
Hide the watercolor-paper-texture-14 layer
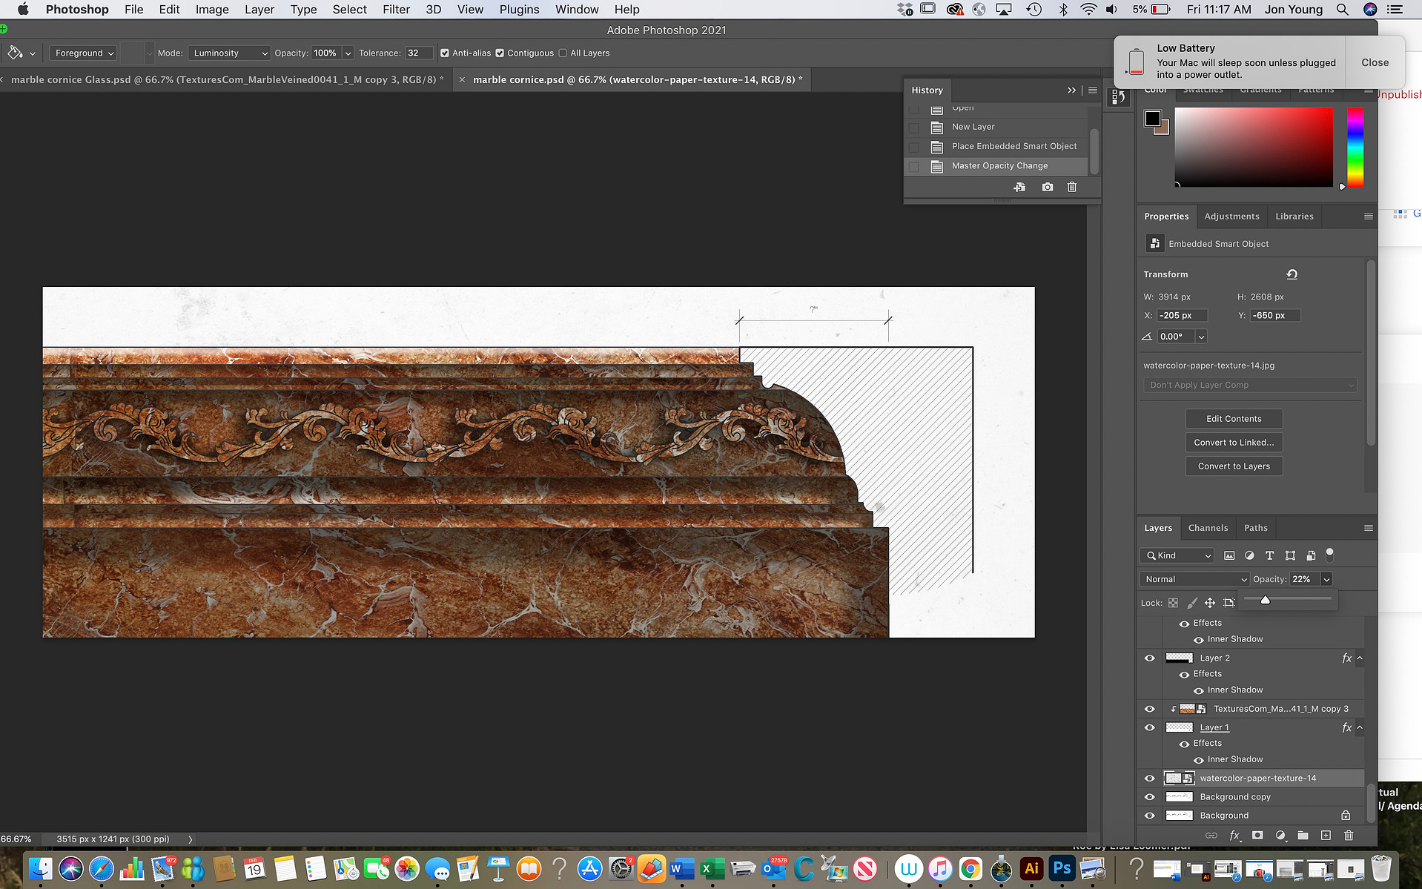point(1149,779)
